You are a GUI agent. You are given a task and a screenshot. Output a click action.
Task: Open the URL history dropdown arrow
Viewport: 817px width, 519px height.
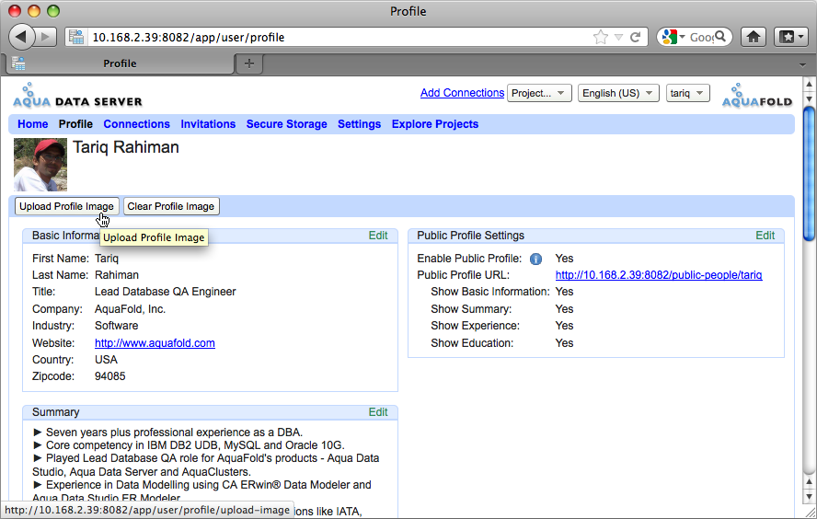[618, 37]
